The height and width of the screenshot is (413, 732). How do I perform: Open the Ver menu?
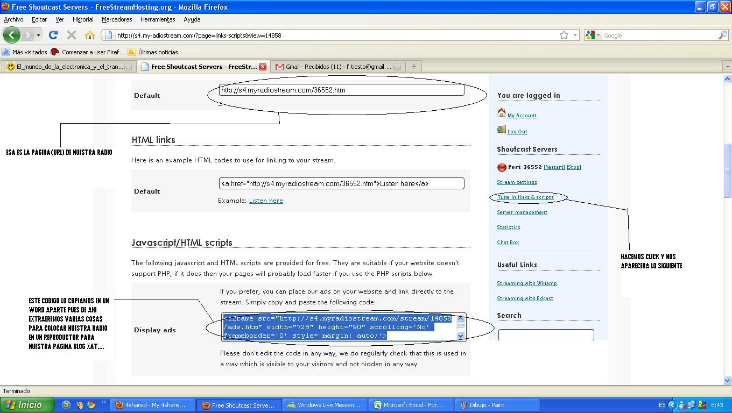click(60, 19)
